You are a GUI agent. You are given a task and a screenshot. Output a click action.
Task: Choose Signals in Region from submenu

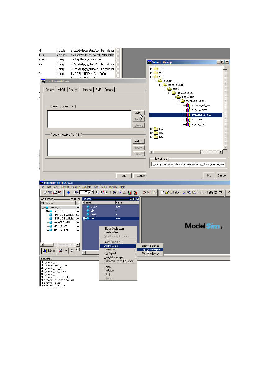[150, 249]
